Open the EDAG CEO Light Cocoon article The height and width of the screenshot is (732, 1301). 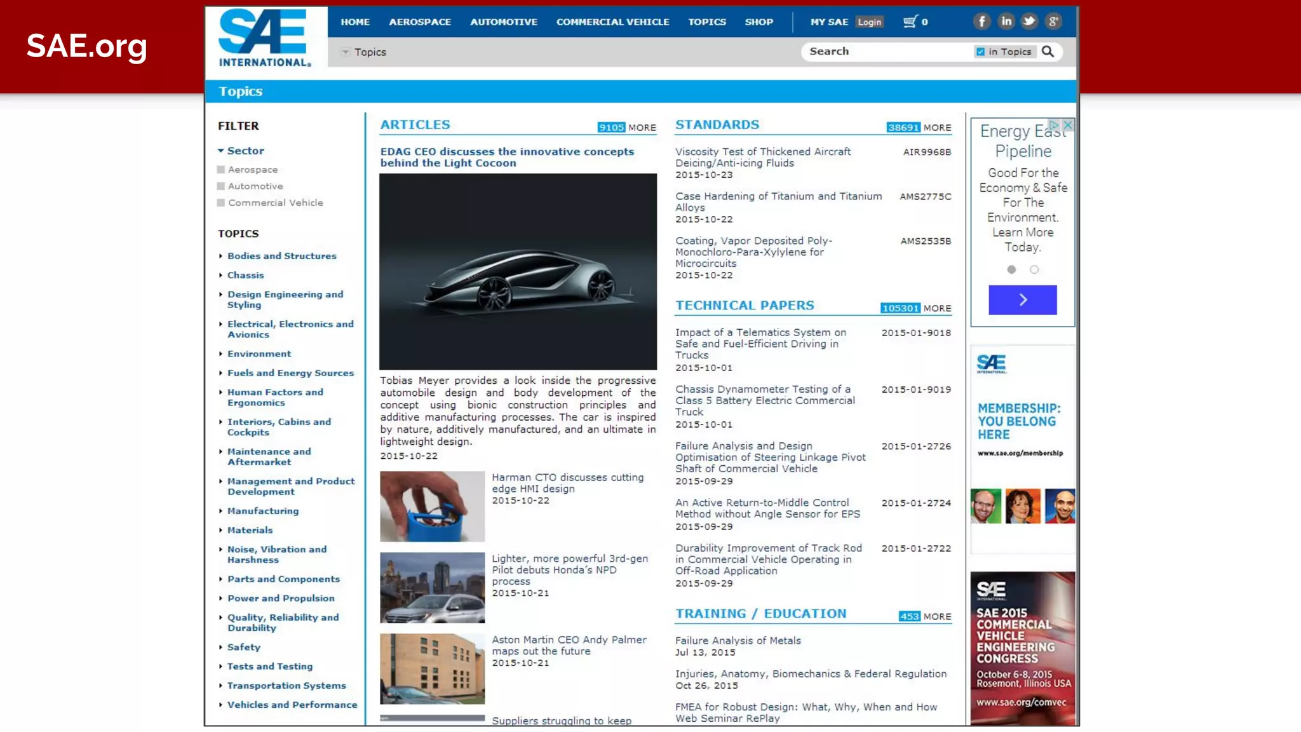click(x=507, y=157)
